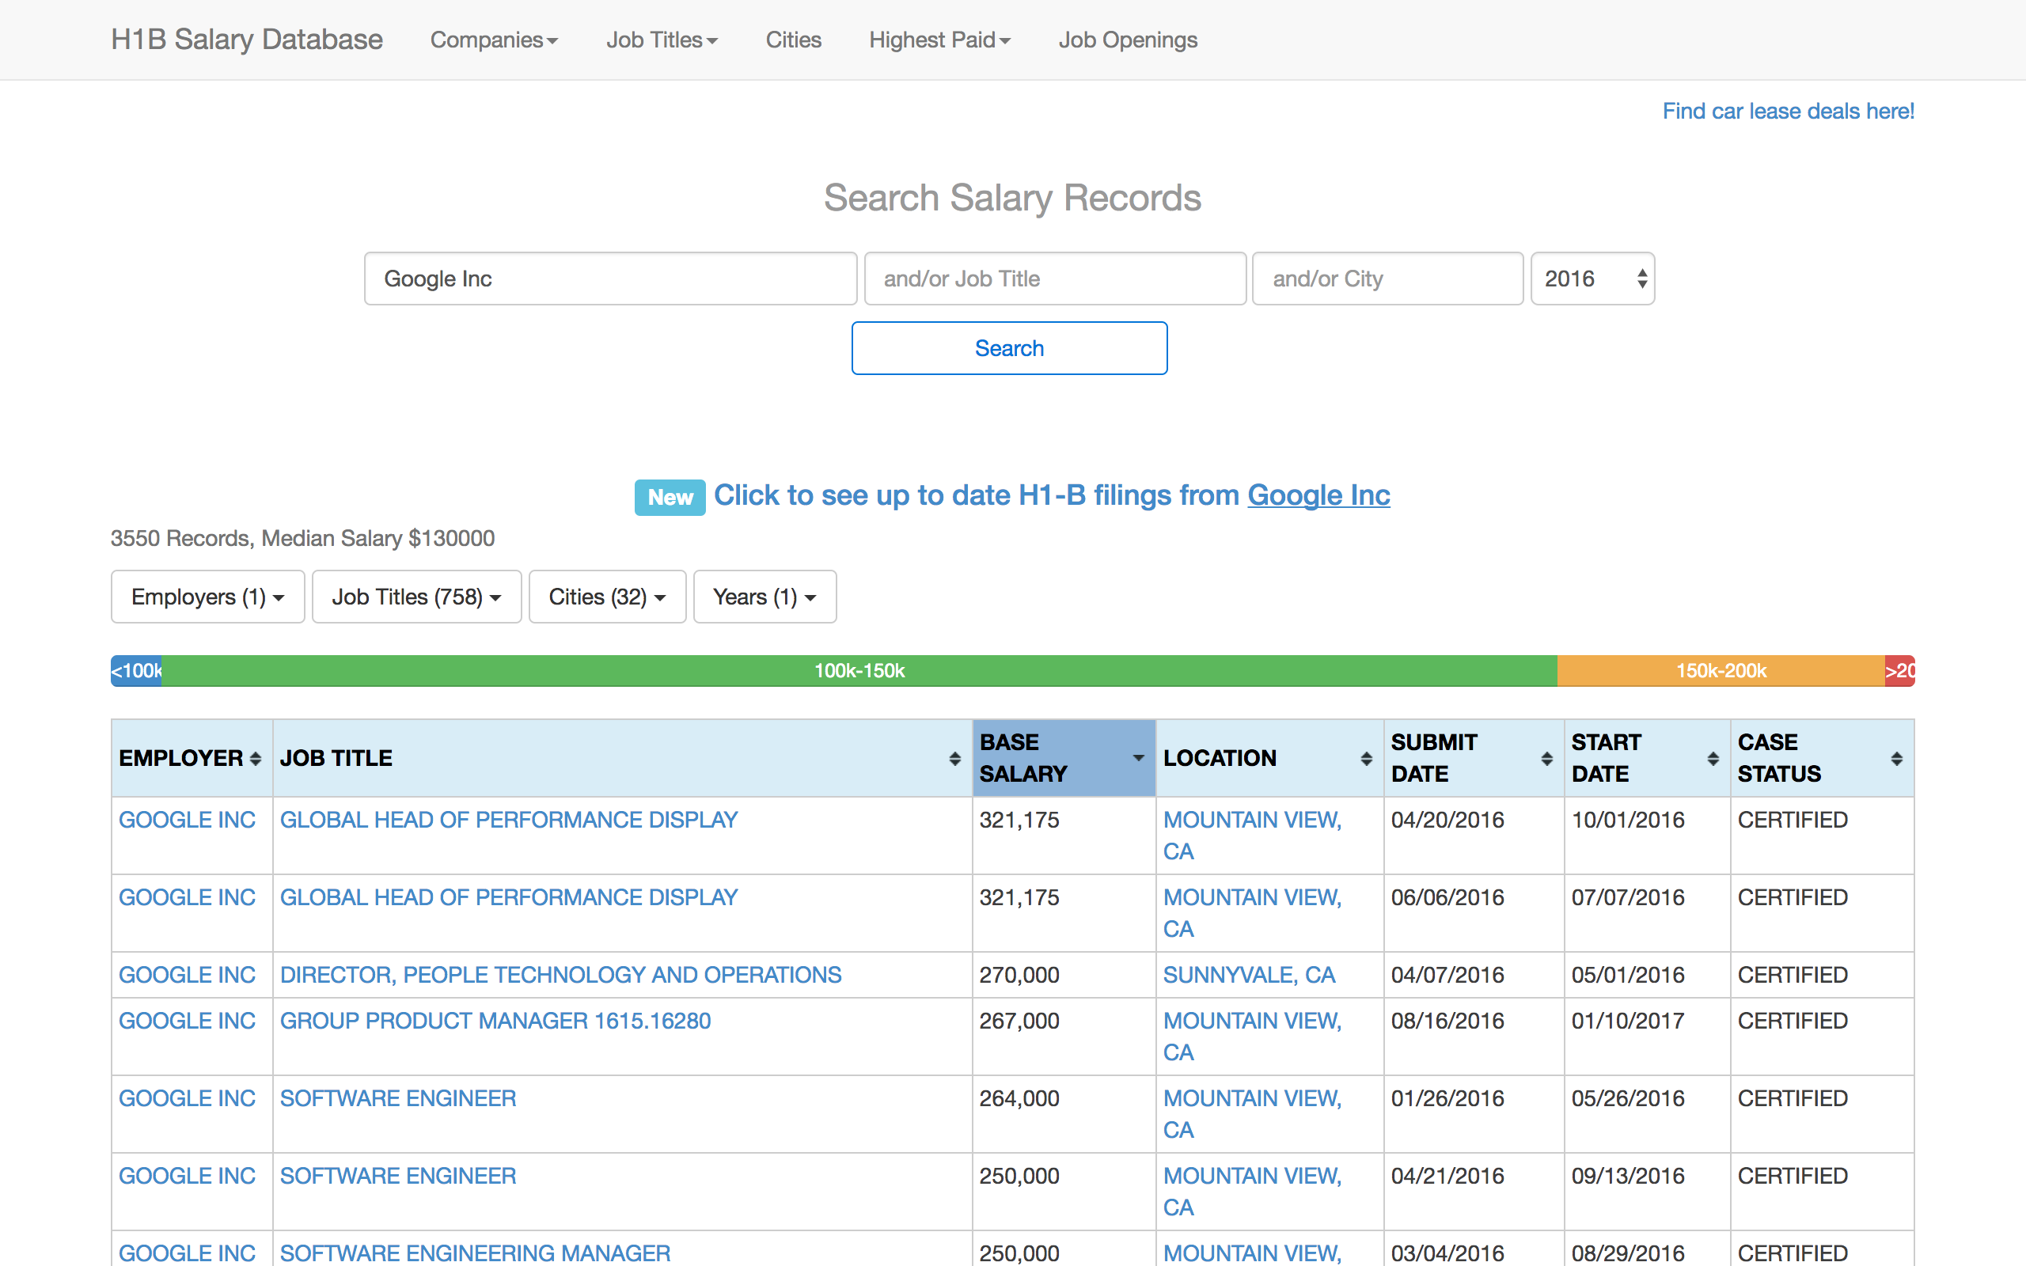Open the Companies menu

(x=494, y=40)
